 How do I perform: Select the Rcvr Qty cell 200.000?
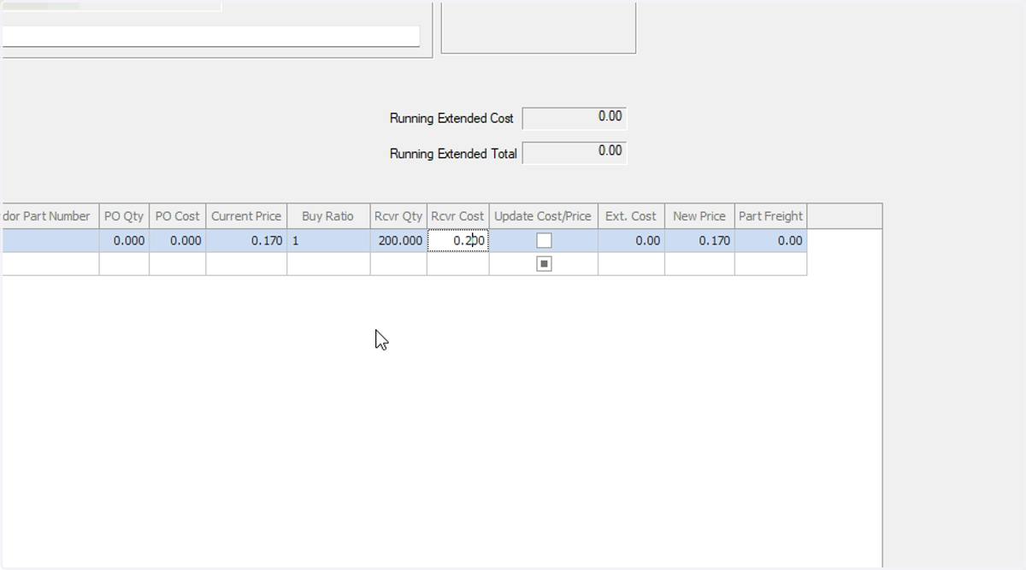pyautogui.click(x=398, y=241)
